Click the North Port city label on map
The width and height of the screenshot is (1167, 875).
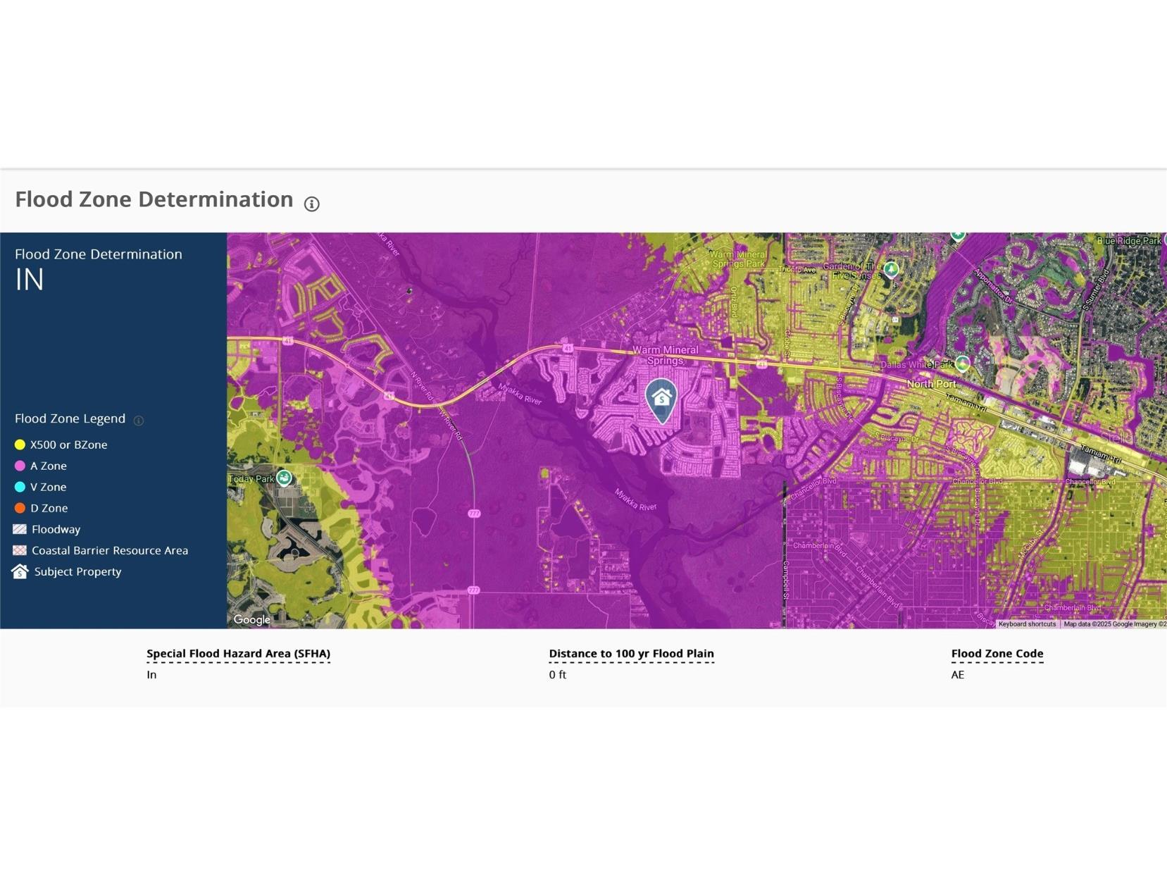(x=931, y=384)
